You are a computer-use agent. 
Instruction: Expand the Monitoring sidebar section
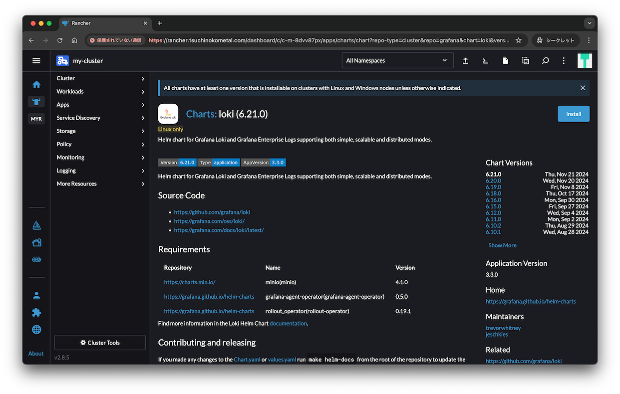click(x=100, y=157)
